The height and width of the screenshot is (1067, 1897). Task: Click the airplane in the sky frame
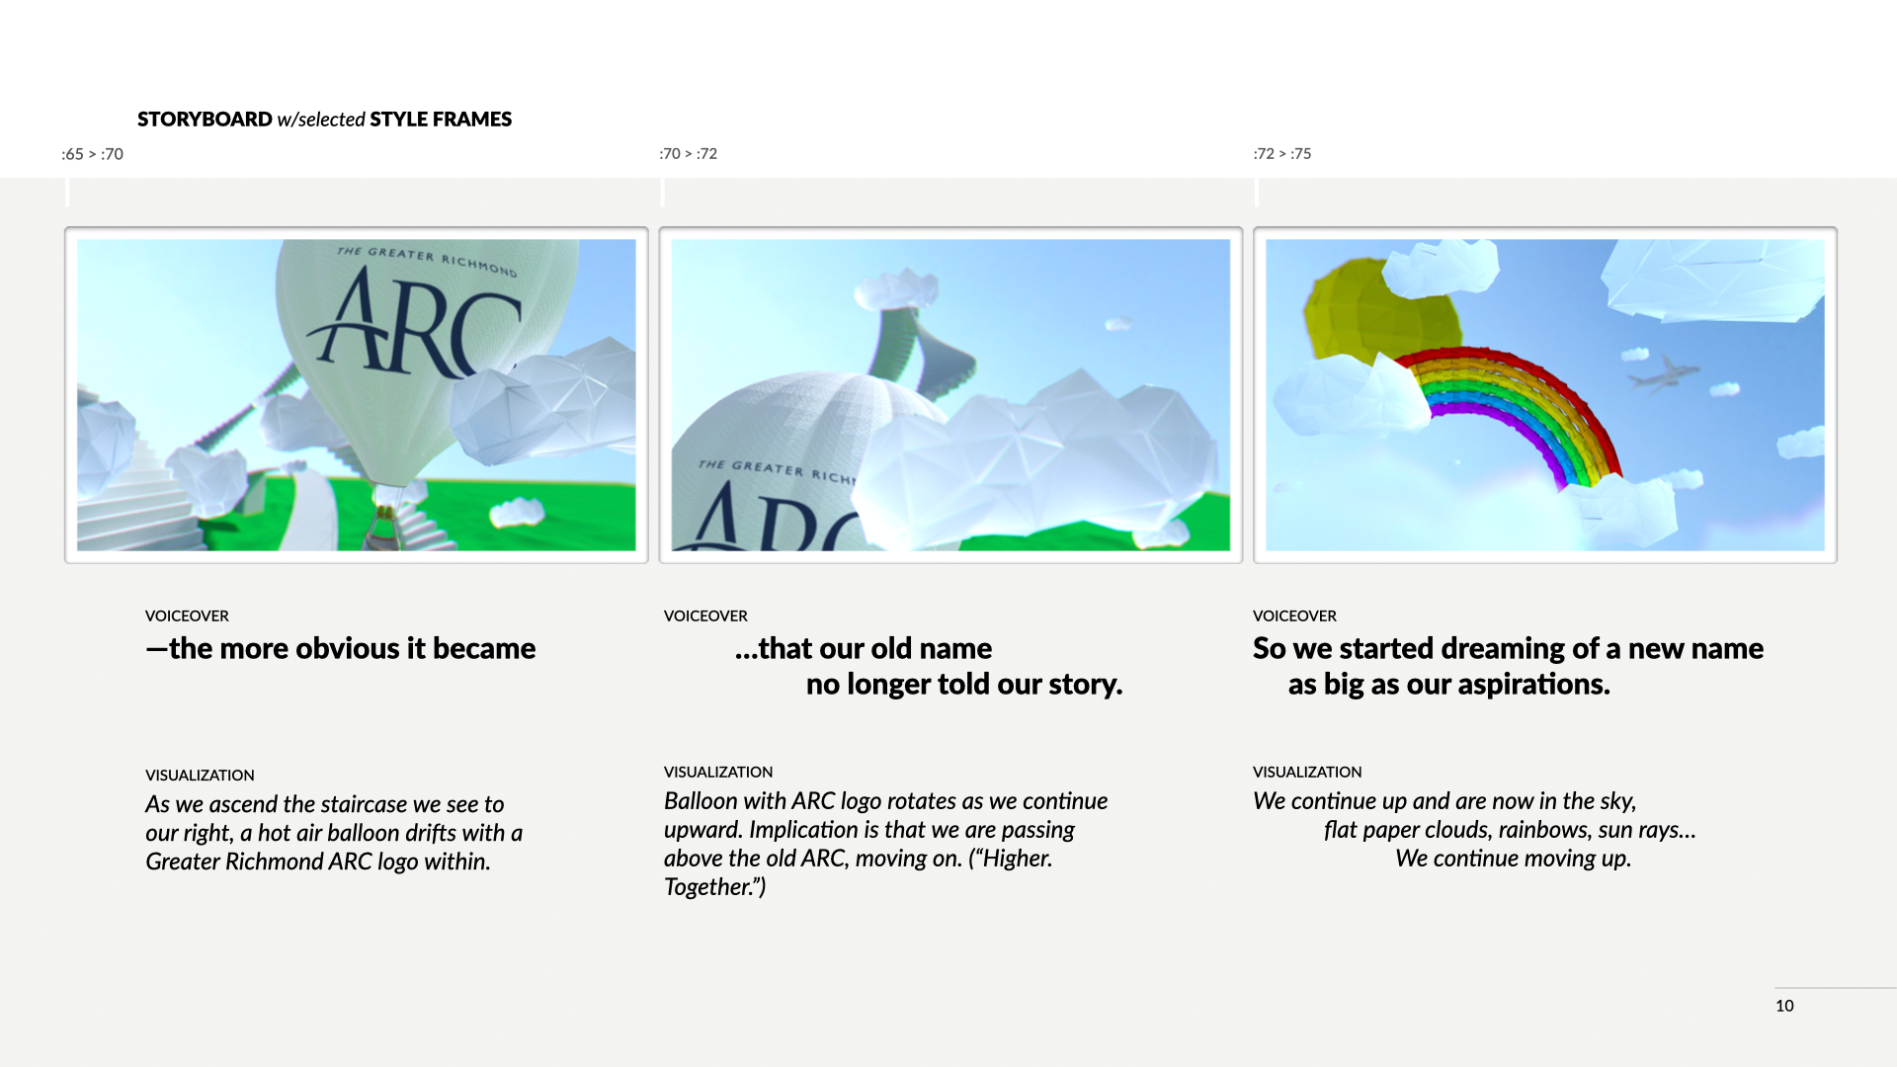tap(1665, 373)
